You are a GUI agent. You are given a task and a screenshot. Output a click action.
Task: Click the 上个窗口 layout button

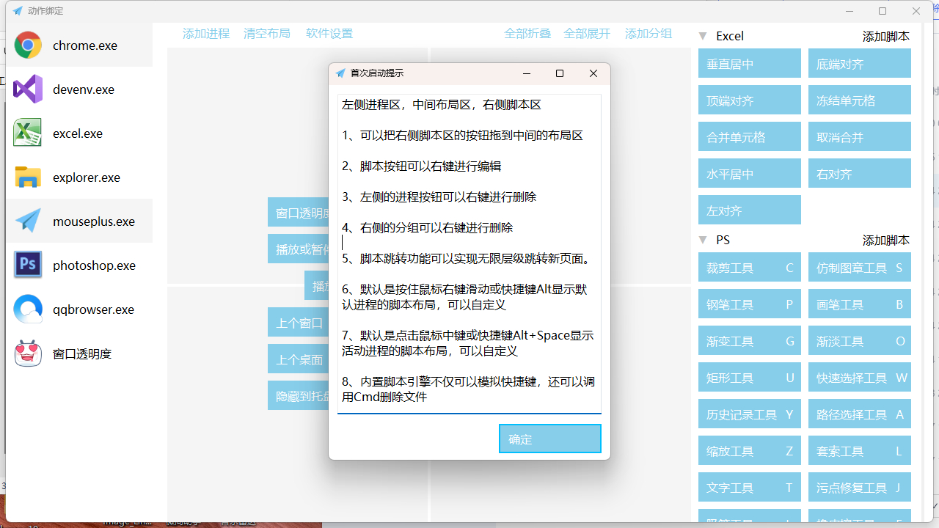tap(298, 323)
